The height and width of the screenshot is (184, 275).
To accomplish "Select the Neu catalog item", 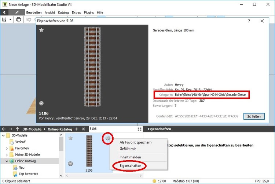I will pos(21,168).
